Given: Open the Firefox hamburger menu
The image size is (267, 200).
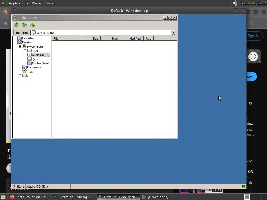Looking at the screenshot, I should (x=261, y=23).
